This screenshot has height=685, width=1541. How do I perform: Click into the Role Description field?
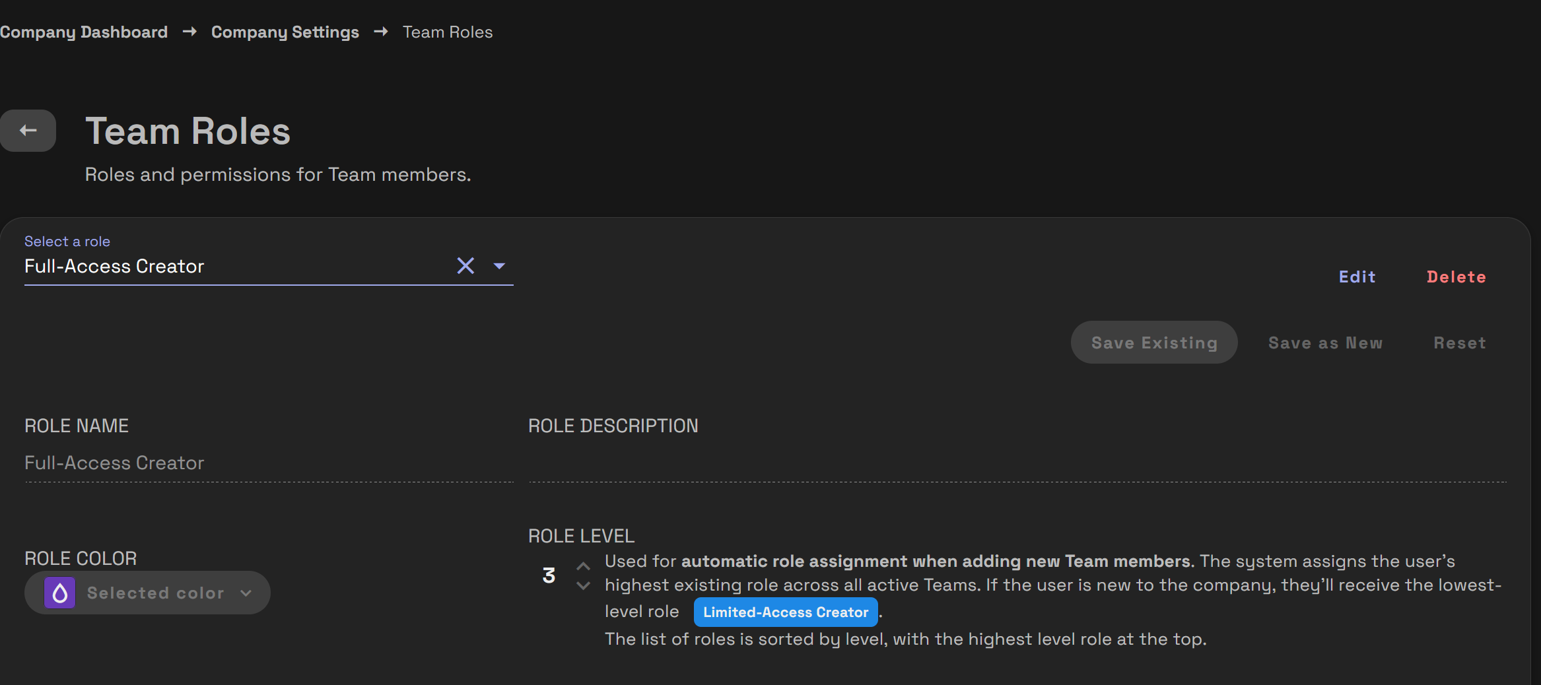coord(1017,463)
